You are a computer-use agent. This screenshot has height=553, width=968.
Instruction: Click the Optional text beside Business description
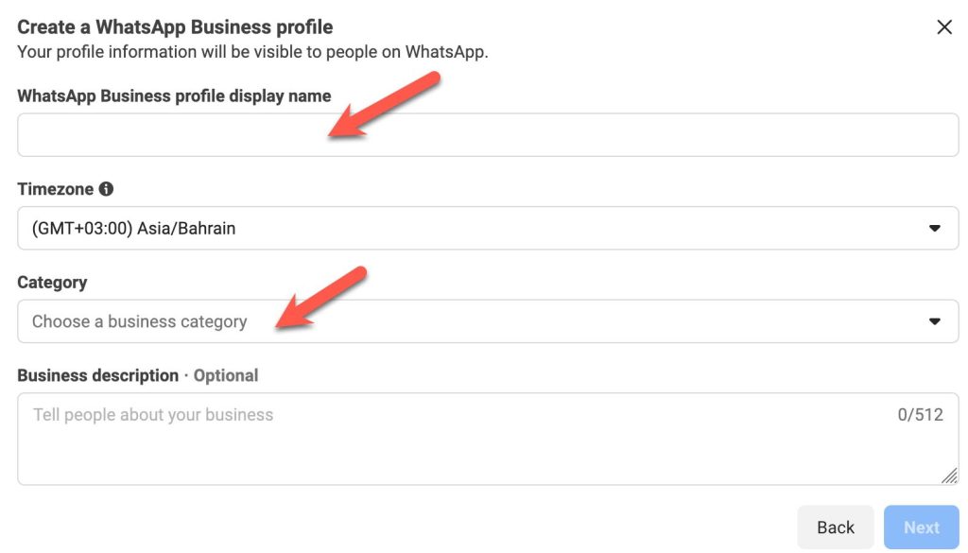[226, 375]
